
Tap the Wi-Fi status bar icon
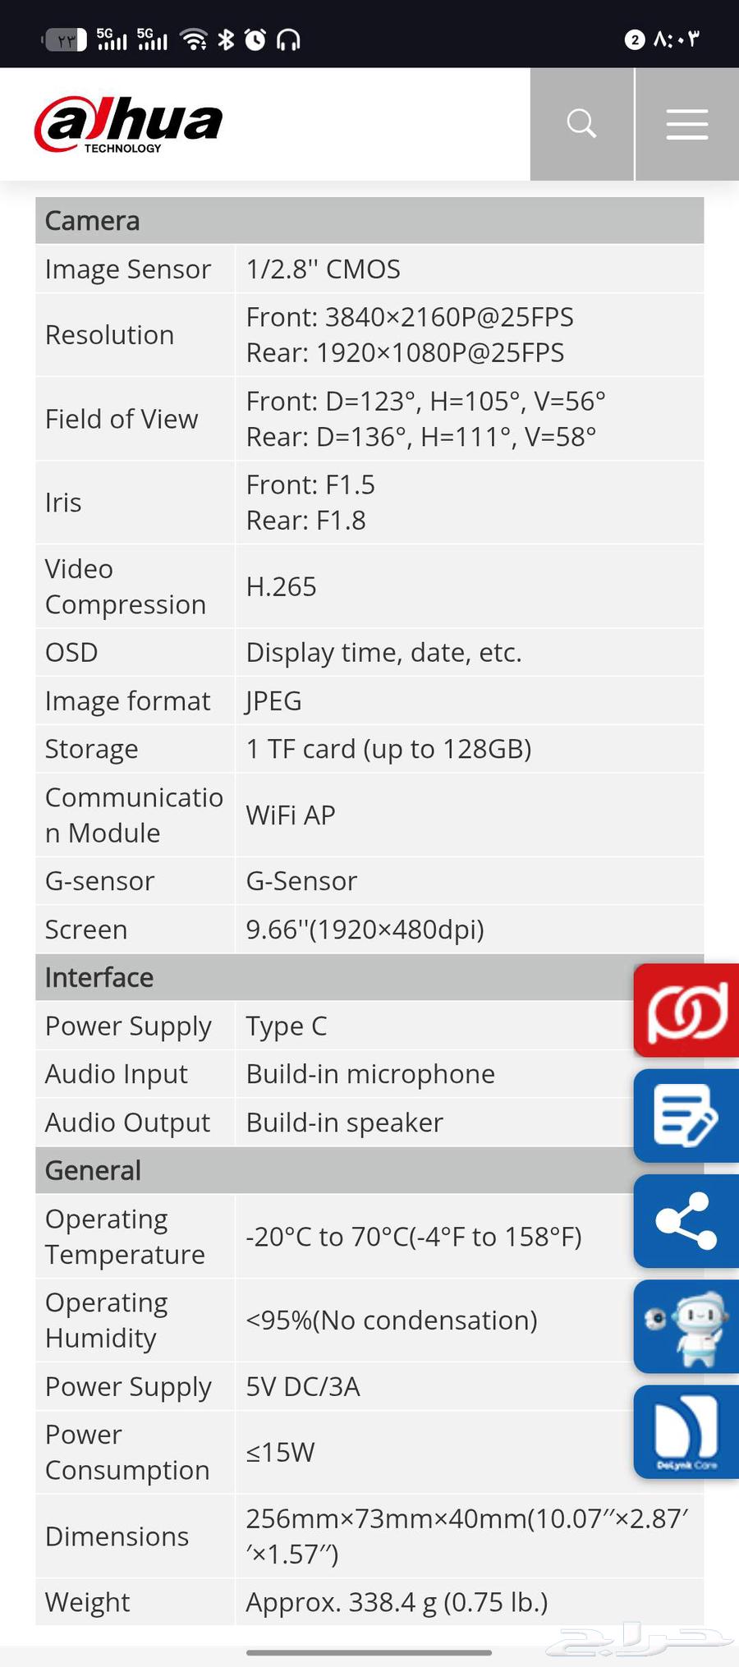(194, 39)
